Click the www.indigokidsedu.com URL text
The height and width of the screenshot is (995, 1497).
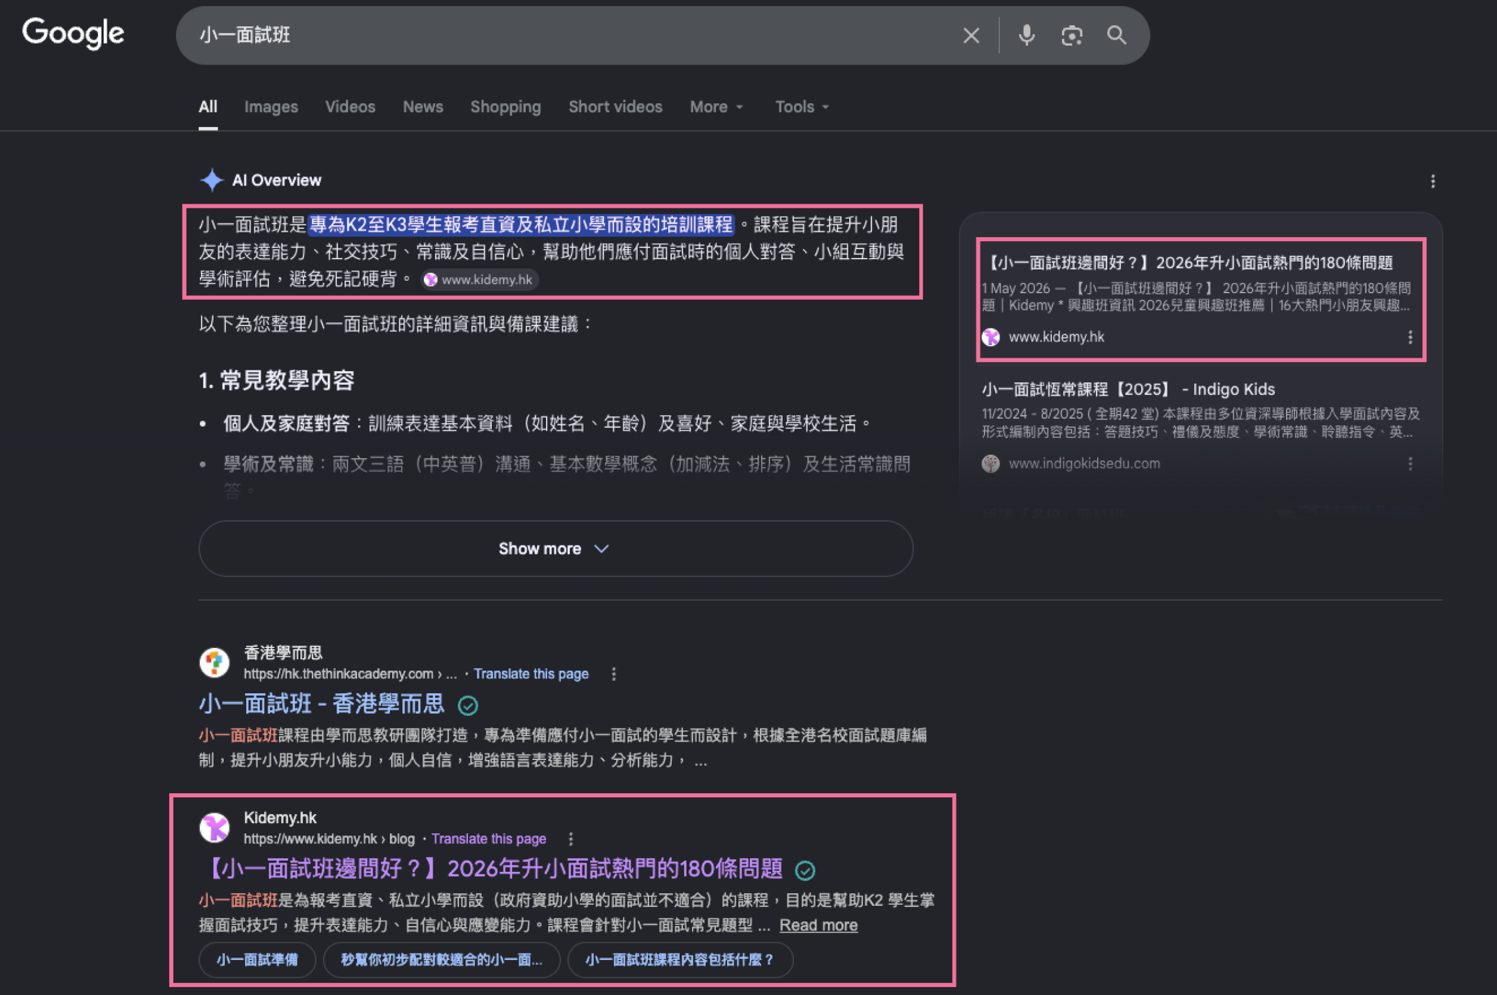click(1084, 464)
